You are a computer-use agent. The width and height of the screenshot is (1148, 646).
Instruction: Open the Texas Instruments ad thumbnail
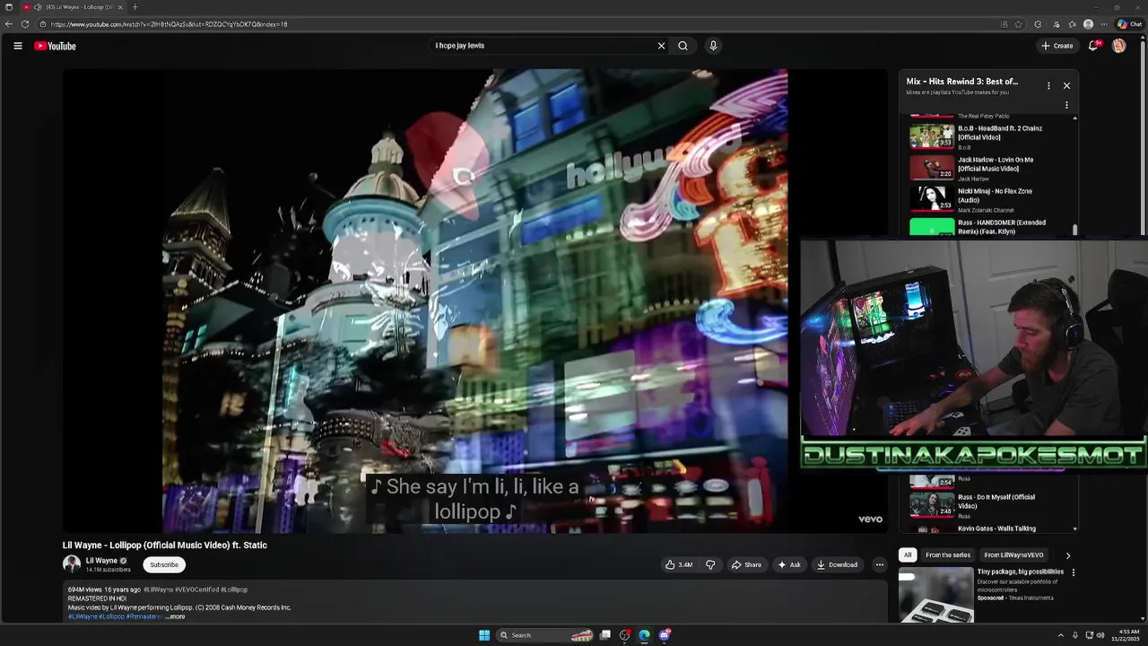click(936, 595)
